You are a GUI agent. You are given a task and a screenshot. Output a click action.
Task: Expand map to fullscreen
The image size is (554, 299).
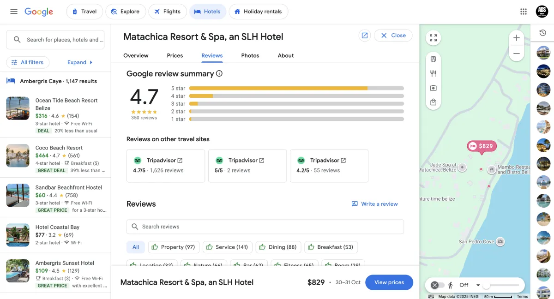pyautogui.click(x=433, y=38)
